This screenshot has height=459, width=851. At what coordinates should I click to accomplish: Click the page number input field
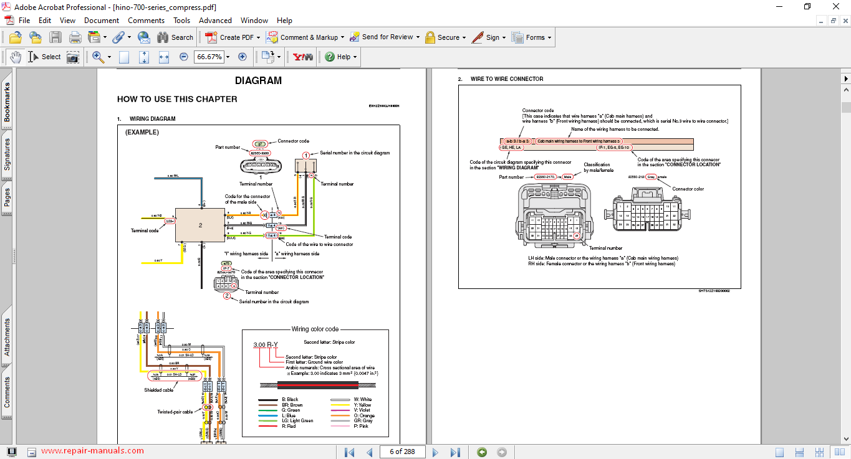tap(401, 452)
